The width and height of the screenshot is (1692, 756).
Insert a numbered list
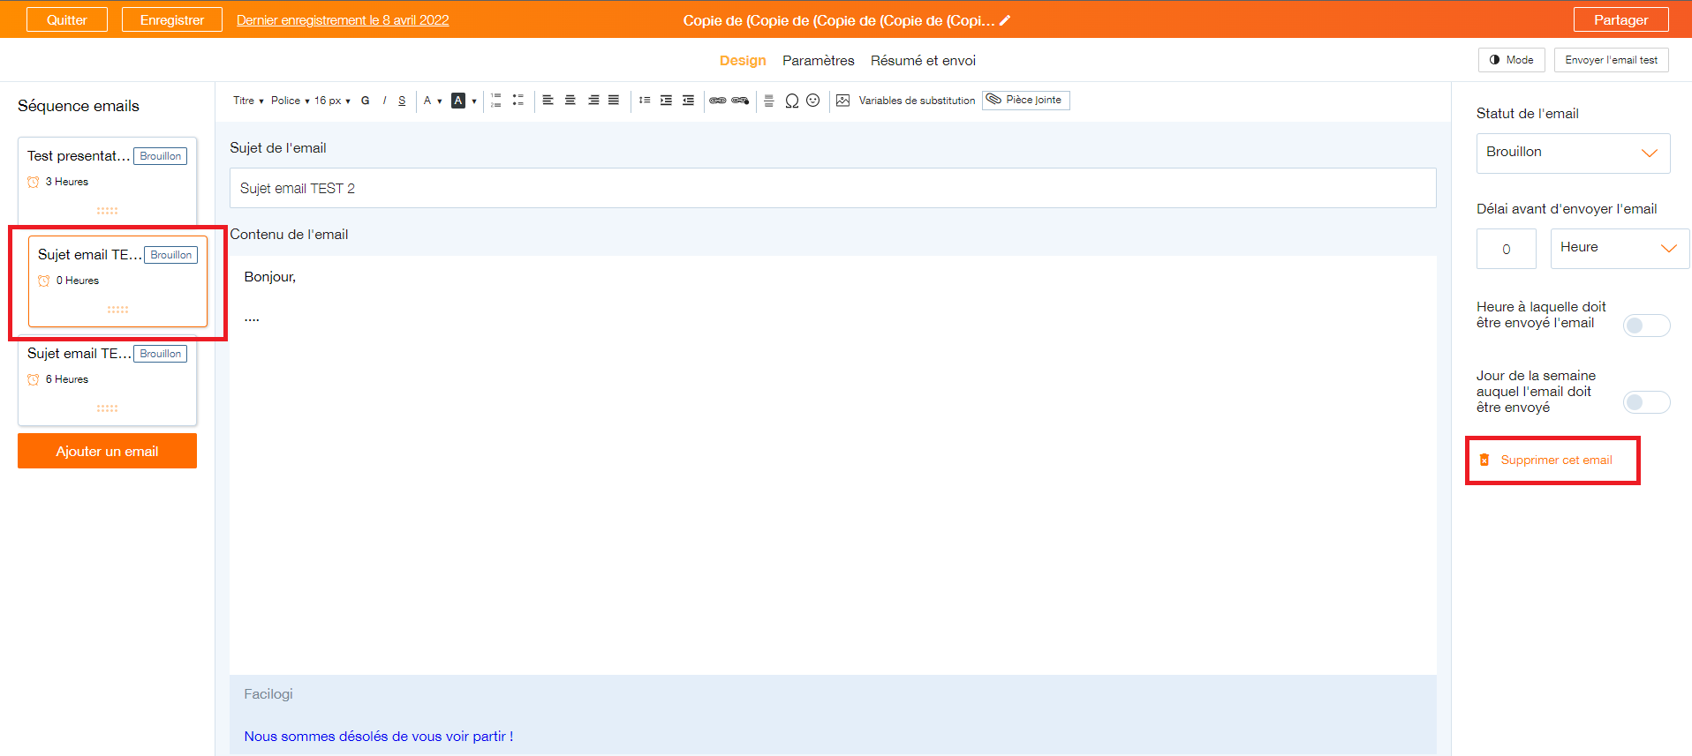[x=496, y=101]
